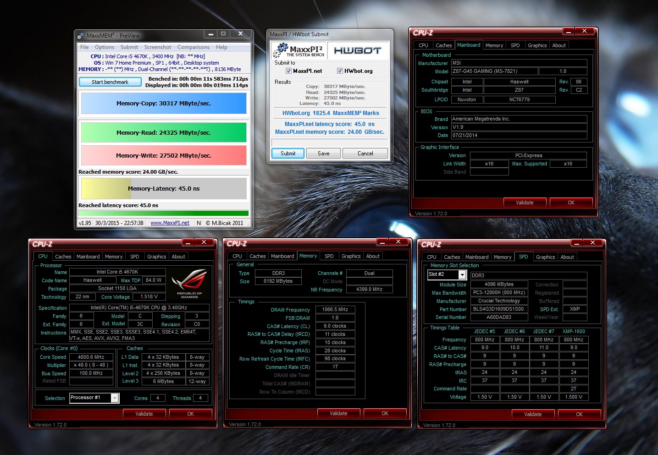This screenshot has height=455, width=658.
Task: Click the Core Speed 4800.6 MHz field
Action: [x=91, y=357]
